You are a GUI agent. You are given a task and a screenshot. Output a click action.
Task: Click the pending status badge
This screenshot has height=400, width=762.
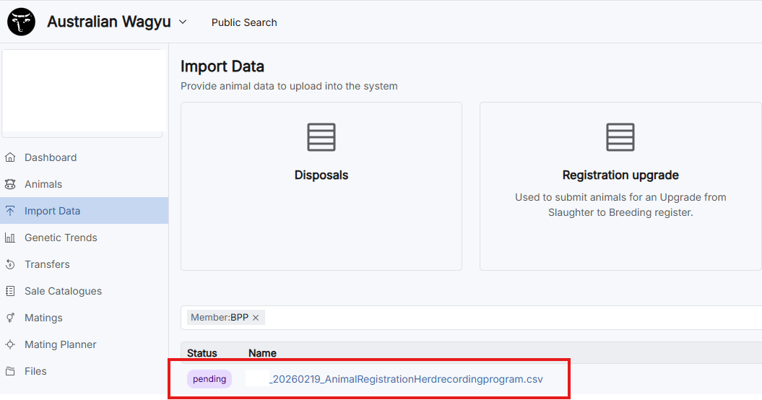(x=209, y=379)
